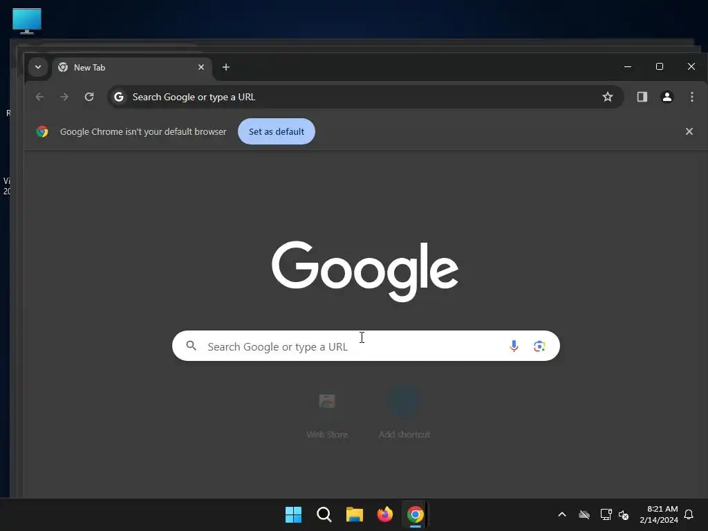Image resolution: width=708 pixels, height=531 pixels.
Task: Focus the Google search box on the page
Action: (366, 346)
